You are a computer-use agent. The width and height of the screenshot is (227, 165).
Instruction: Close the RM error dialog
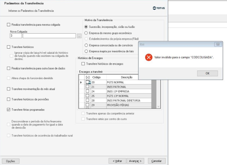pos(218,44)
